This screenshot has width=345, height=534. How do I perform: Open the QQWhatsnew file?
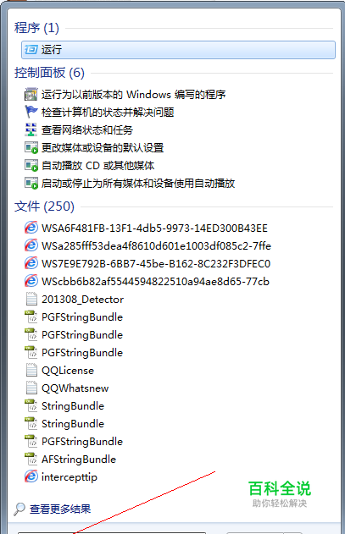pos(75,388)
